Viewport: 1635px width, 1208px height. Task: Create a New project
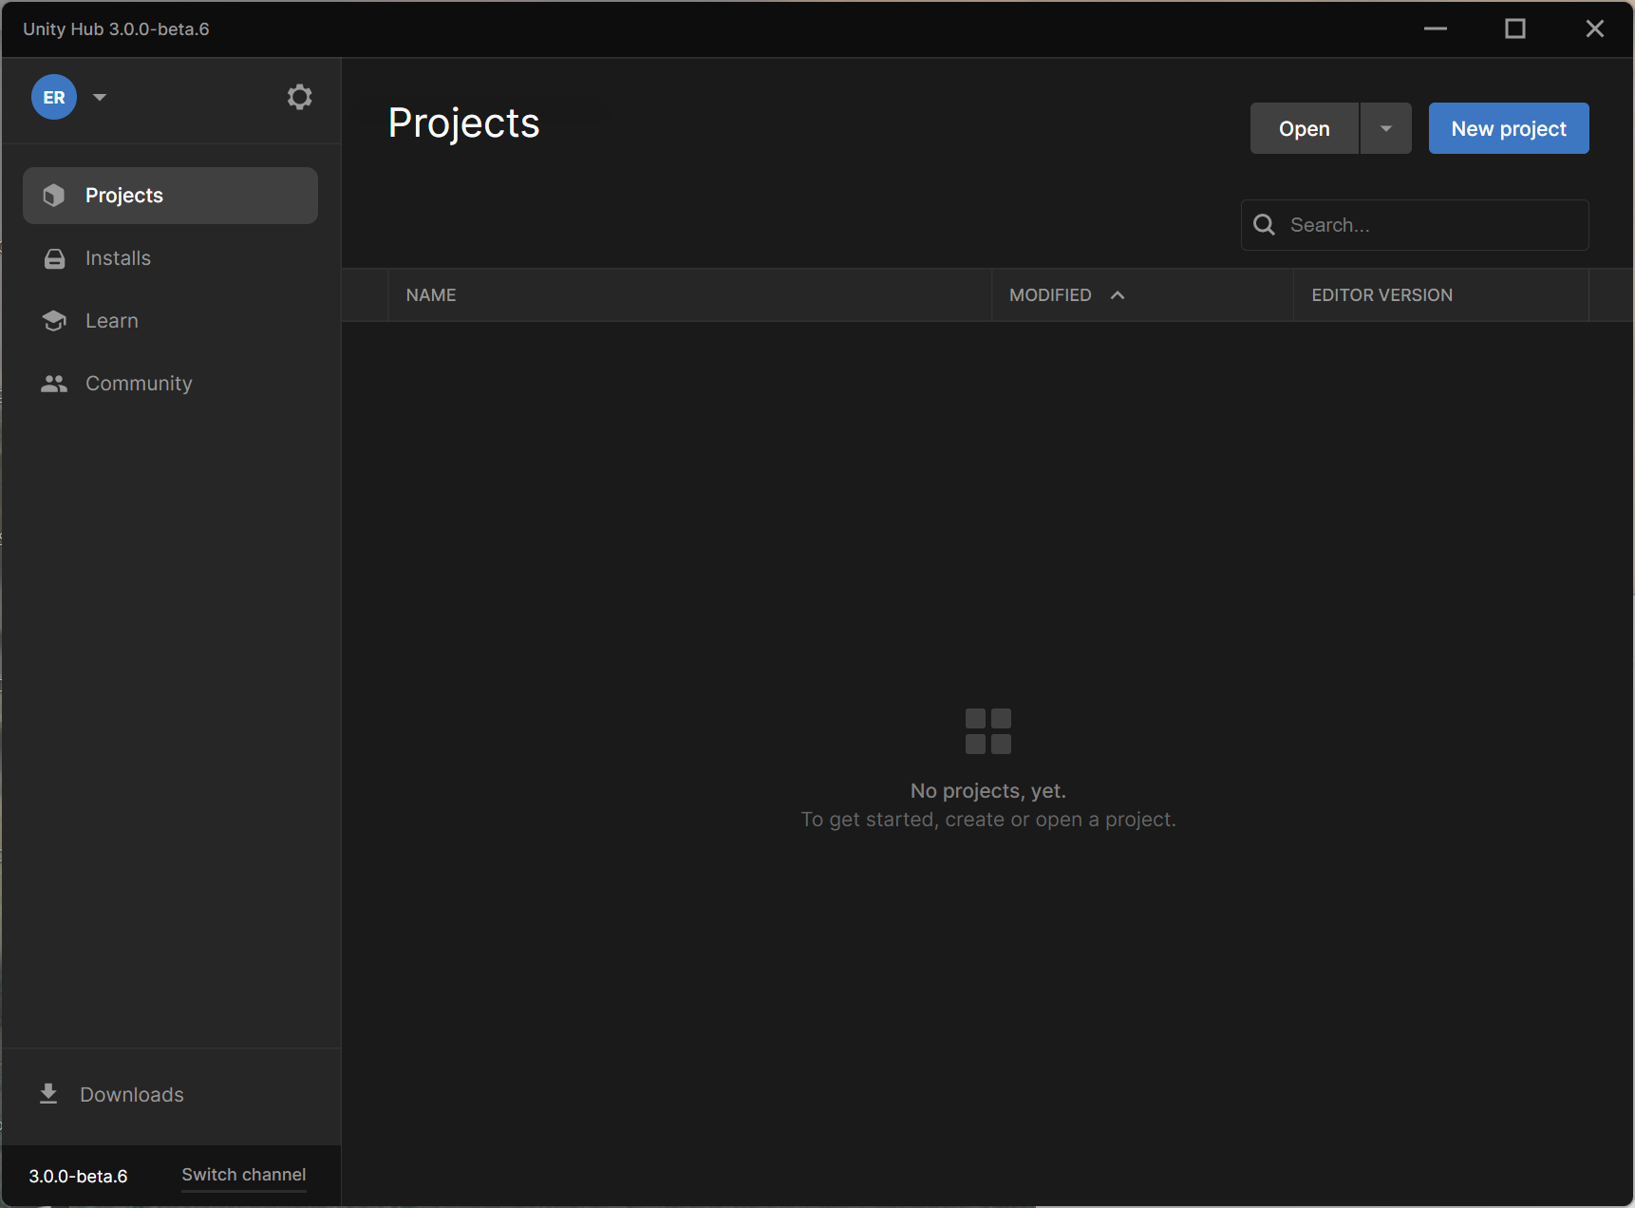coord(1508,128)
